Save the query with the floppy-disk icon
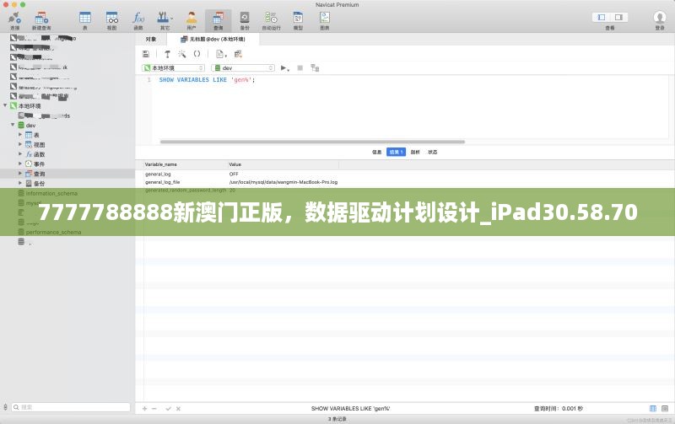Screen dimensions: 675x424 145,54
